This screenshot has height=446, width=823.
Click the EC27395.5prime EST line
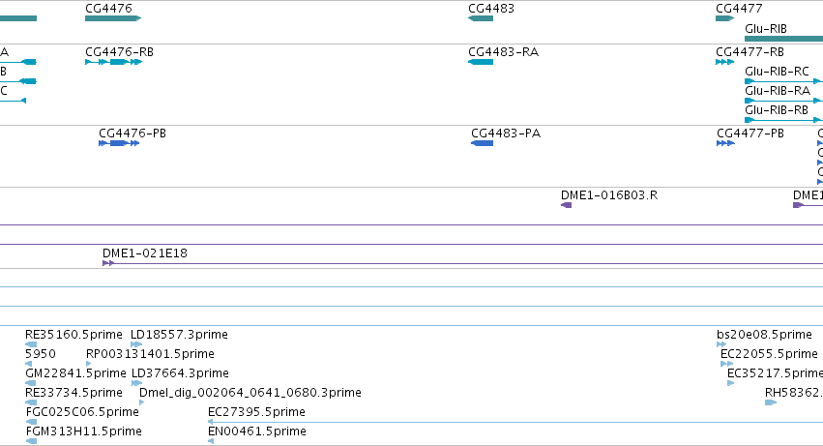point(515,422)
